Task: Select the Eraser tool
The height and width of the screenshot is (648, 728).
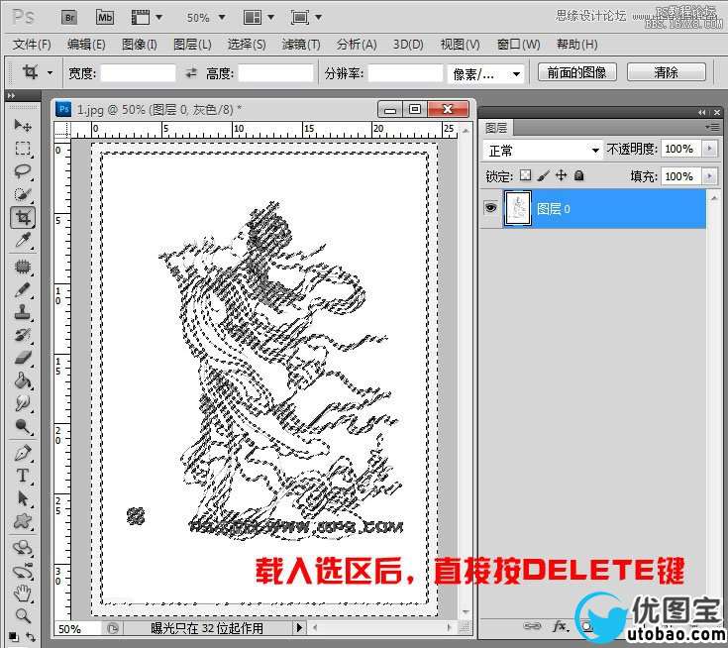Action: click(x=22, y=358)
